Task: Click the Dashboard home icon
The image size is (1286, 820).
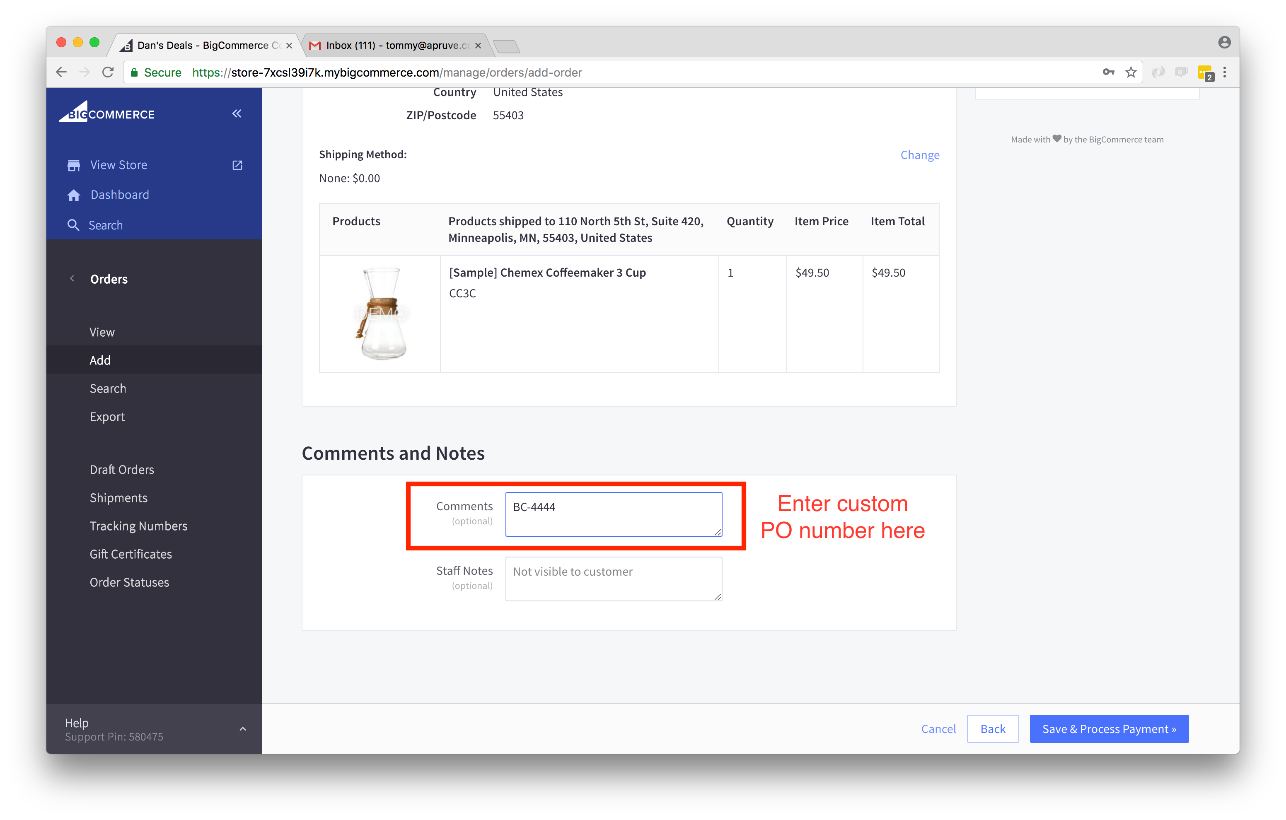Action: pos(74,195)
